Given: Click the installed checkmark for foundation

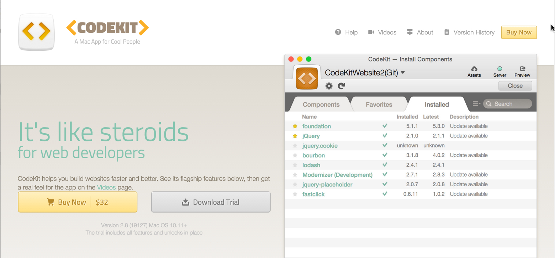Looking at the screenshot, I should tap(385, 126).
